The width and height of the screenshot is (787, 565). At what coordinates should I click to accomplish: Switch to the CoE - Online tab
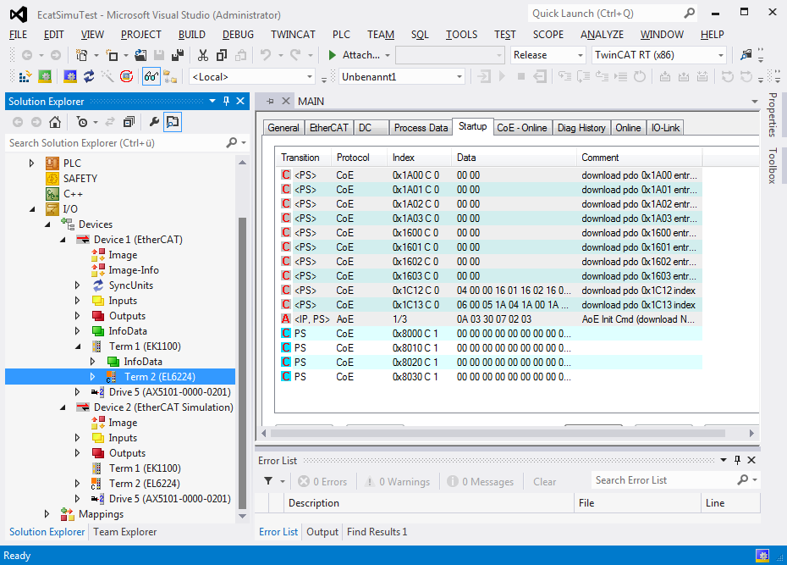coord(522,128)
